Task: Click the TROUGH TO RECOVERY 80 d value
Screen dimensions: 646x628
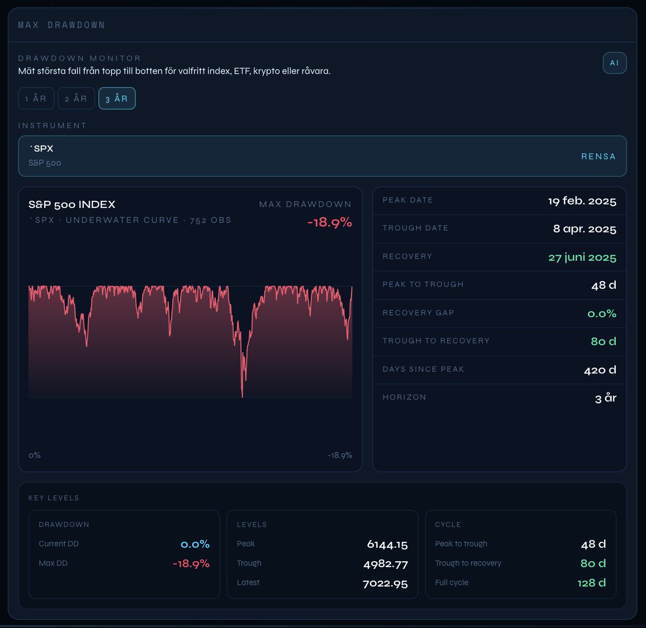Action: tap(603, 341)
